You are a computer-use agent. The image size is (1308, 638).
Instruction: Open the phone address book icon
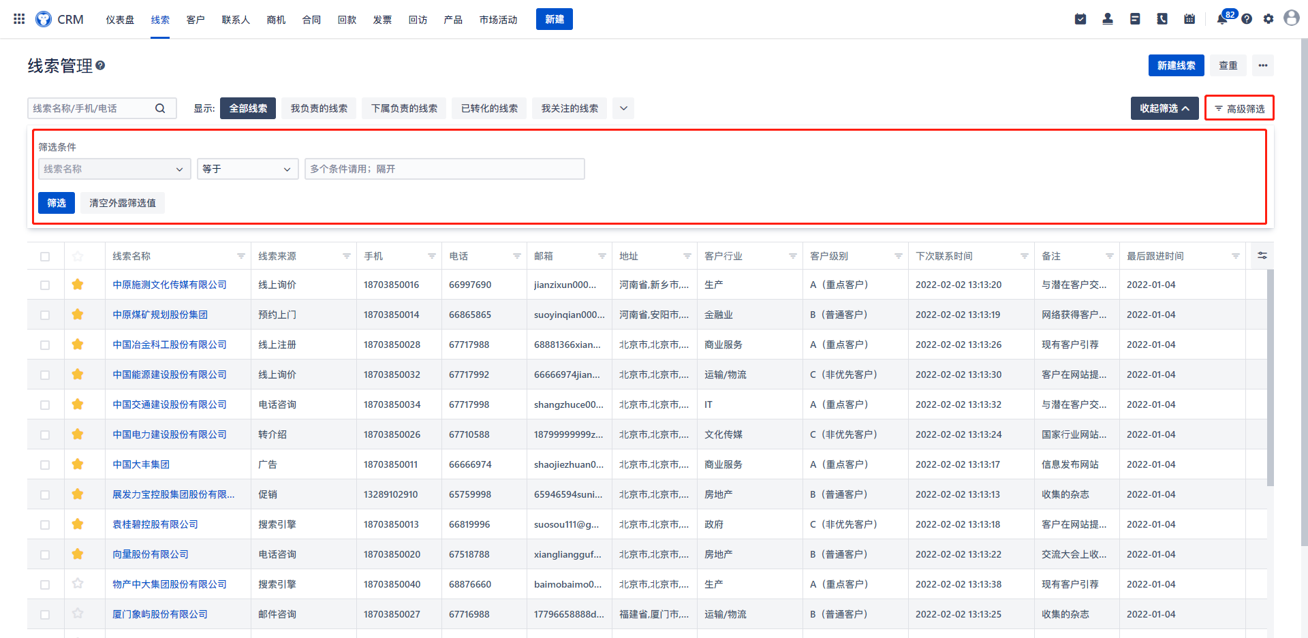coord(1162,19)
